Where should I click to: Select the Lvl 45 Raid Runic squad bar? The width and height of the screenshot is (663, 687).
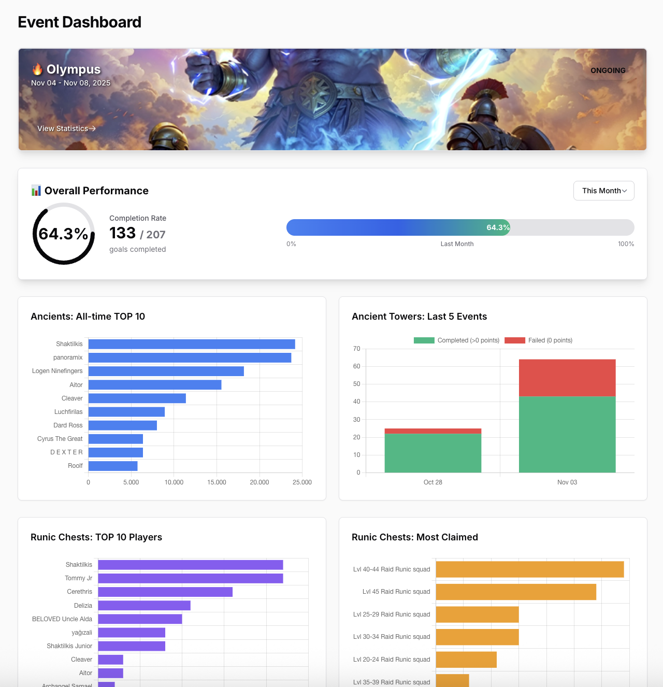pyautogui.click(x=515, y=592)
